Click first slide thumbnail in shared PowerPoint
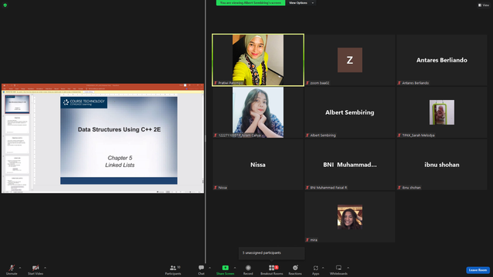Viewport: 493px width, 277px height. [x=17, y=105]
